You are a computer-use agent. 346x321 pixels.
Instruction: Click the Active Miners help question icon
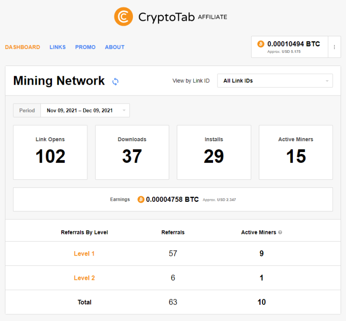click(280, 232)
